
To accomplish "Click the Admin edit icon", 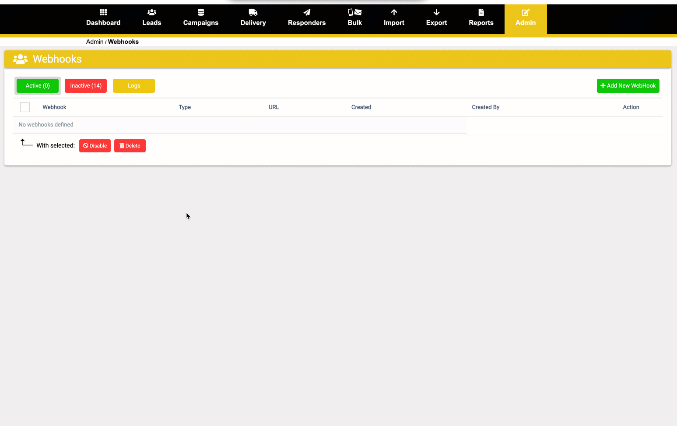I will click(526, 12).
